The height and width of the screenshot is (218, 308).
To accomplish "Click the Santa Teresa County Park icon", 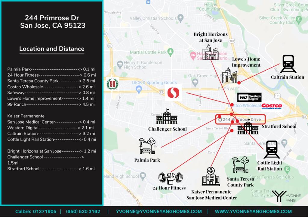I will pyautogui.click(x=241, y=165).
